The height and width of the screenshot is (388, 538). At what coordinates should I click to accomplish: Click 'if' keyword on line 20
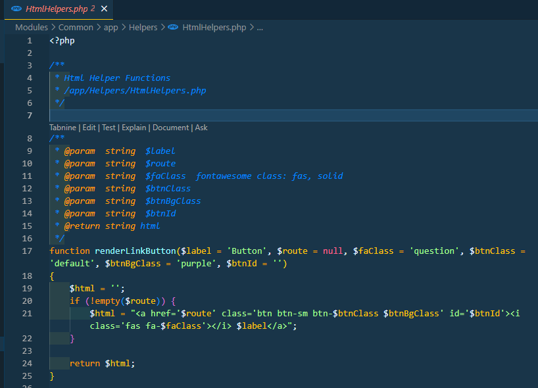point(75,301)
